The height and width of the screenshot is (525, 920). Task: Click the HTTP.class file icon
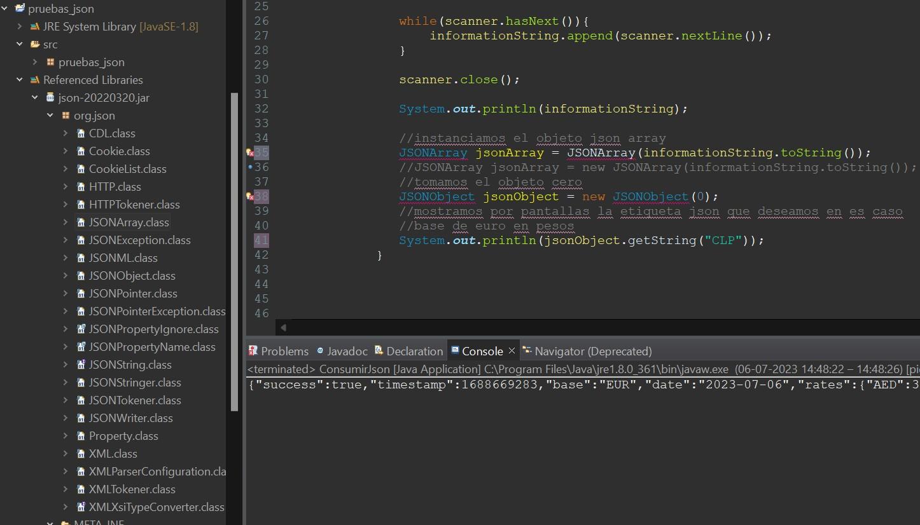(81, 187)
